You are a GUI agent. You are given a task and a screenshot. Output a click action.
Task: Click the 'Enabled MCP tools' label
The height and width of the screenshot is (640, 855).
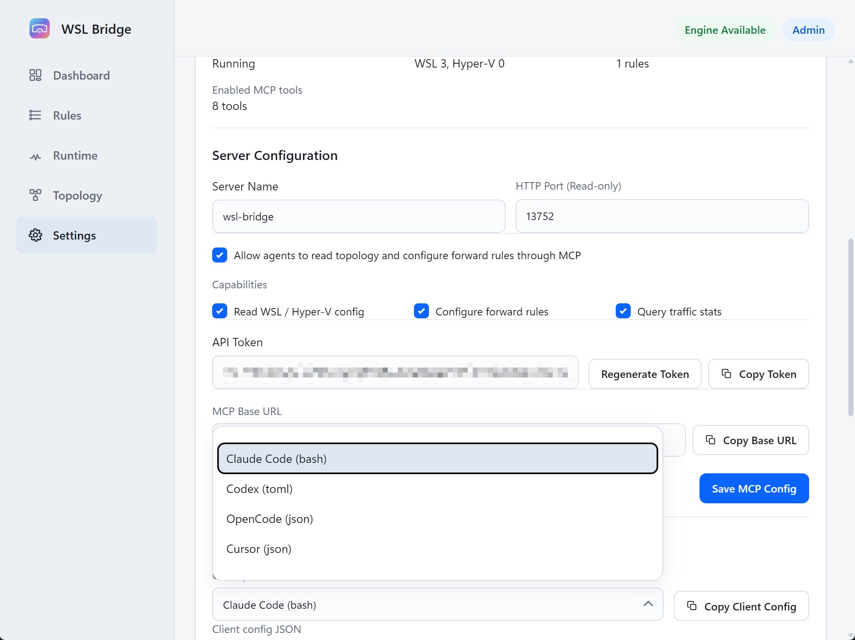coord(257,90)
